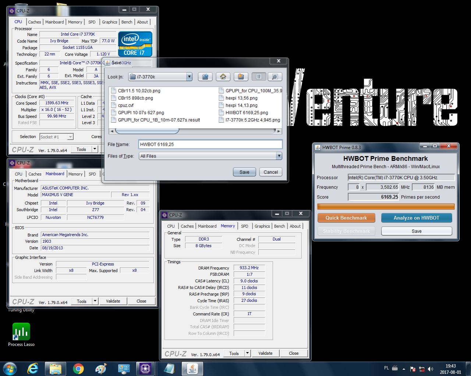Select the CBr11.5 10,02cb.png file

pyautogui.click(x=135, y=91)
